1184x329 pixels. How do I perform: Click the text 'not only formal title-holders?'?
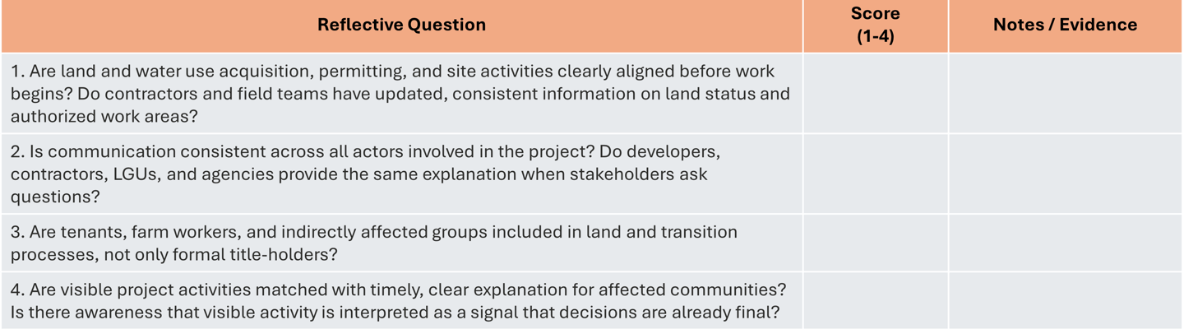tap(220, 255)
